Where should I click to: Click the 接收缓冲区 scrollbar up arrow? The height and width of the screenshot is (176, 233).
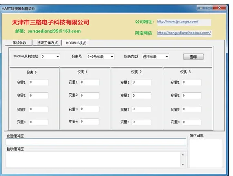pos(183,155)
